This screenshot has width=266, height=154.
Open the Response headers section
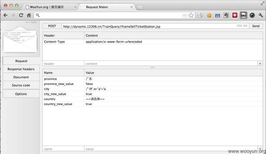[x=21, y=69]
